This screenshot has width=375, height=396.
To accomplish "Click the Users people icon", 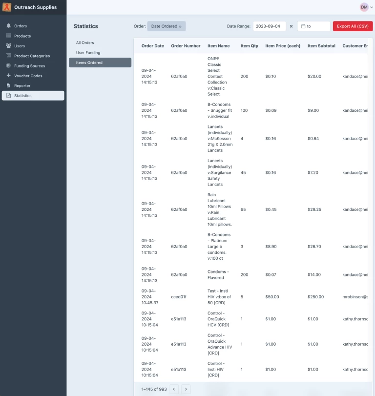I will coord(8,46).
